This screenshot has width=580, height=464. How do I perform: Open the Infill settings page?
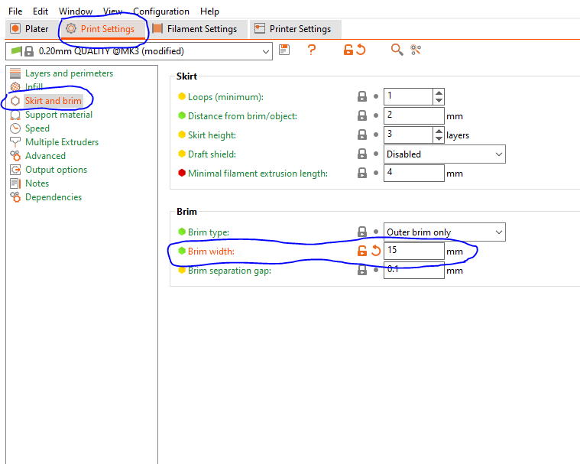pos(34,87)
